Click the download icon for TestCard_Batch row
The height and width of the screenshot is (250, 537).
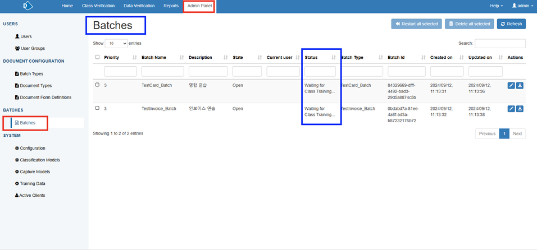(x=520, y=86)
